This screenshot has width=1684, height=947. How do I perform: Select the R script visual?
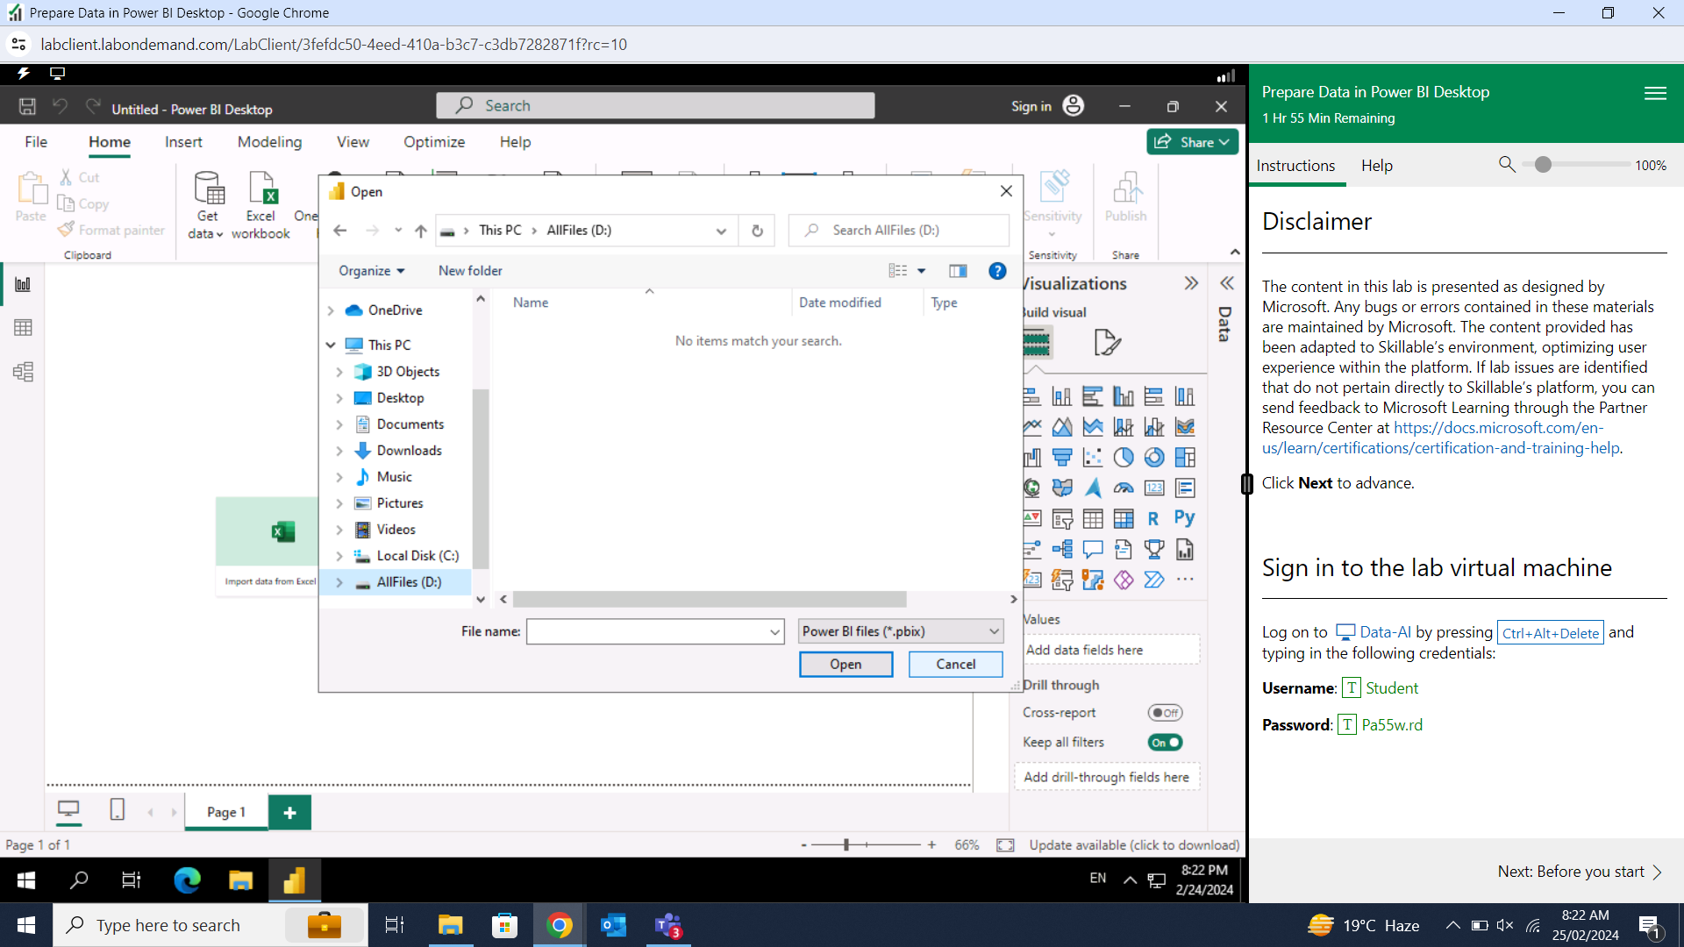pos(1154,519)
